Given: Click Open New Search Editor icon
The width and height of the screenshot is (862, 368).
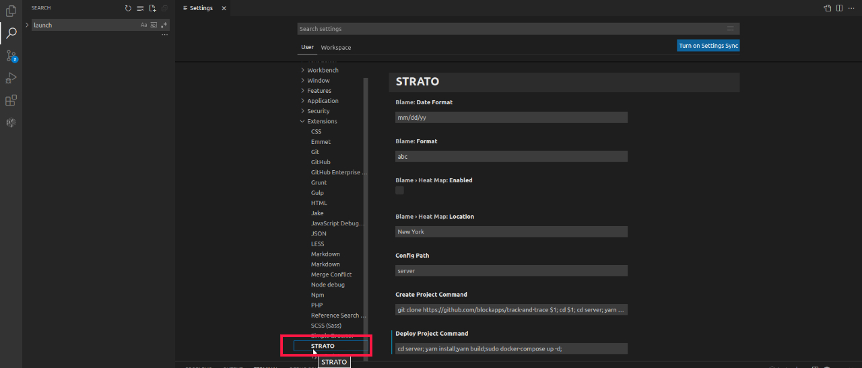Looking at the screenshot, I should click(152, 8).
